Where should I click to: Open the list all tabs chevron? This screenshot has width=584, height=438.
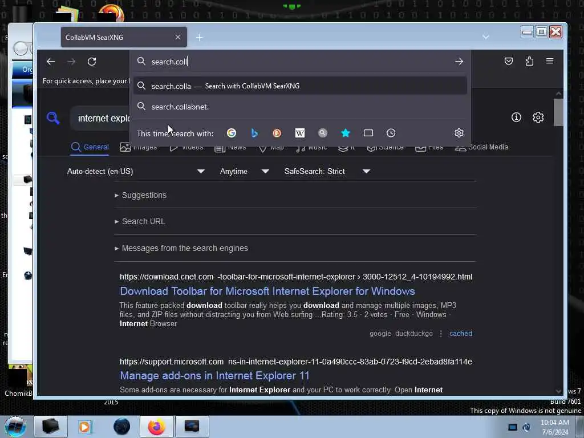coord(486,37)
